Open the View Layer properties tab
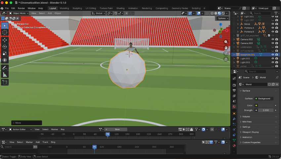The image size is (281, 159). point(234,96)
